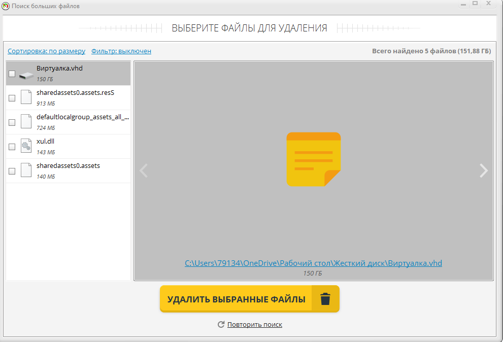Open the Виртуалка.vhd file path link

pyautogui.click(x=313, y=263)
